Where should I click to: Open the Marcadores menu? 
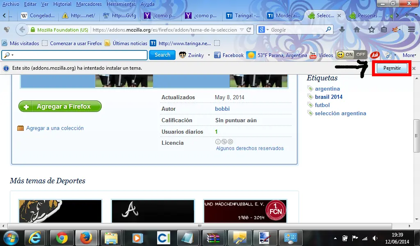(x=89, y=4)
